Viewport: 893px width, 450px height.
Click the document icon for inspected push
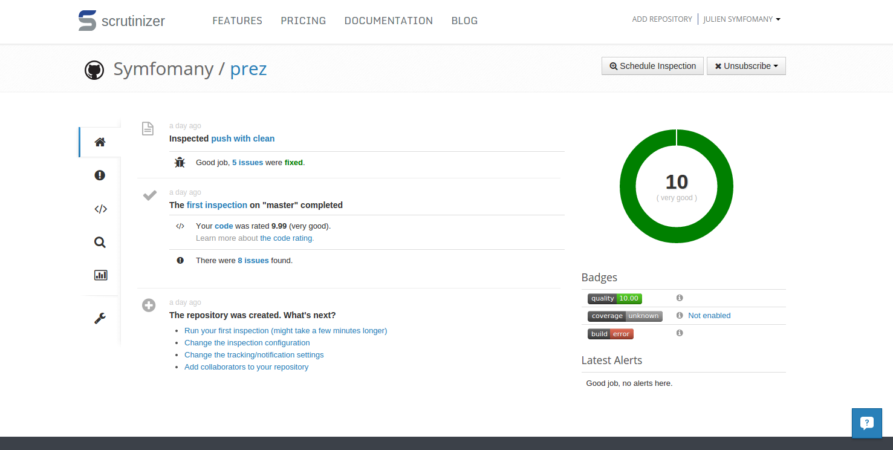coord(148,128)
